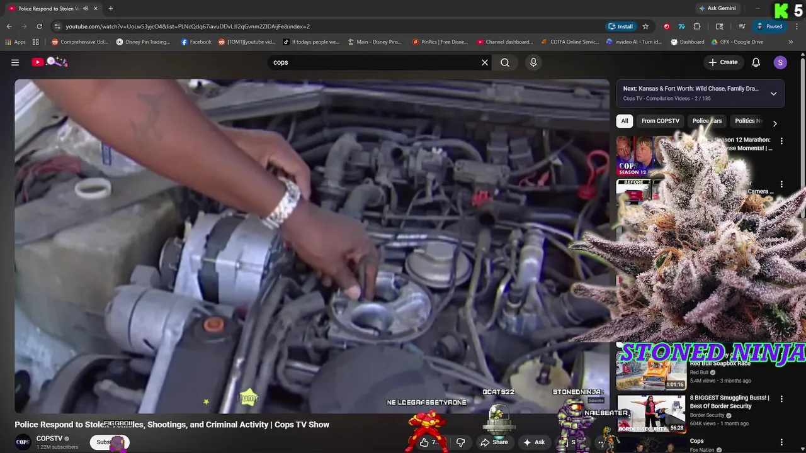The width and height of the screenshot is (806, 453).
Task: Dislike the video with the thumbs down
Action: pyautogui.click(x=460, y=442)
